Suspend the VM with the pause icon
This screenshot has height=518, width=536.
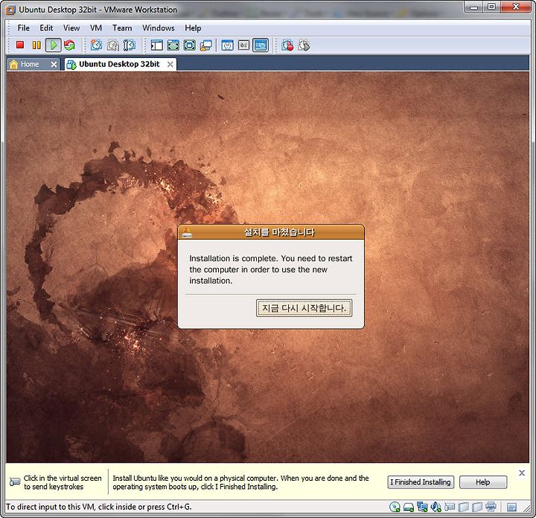[36, 45]
